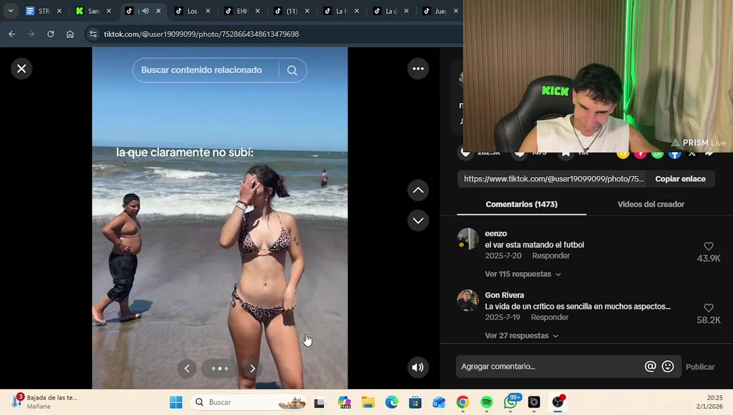733x415 pixels.
Task: Reload the page with refresh icon
Action: tap(51, 34)
